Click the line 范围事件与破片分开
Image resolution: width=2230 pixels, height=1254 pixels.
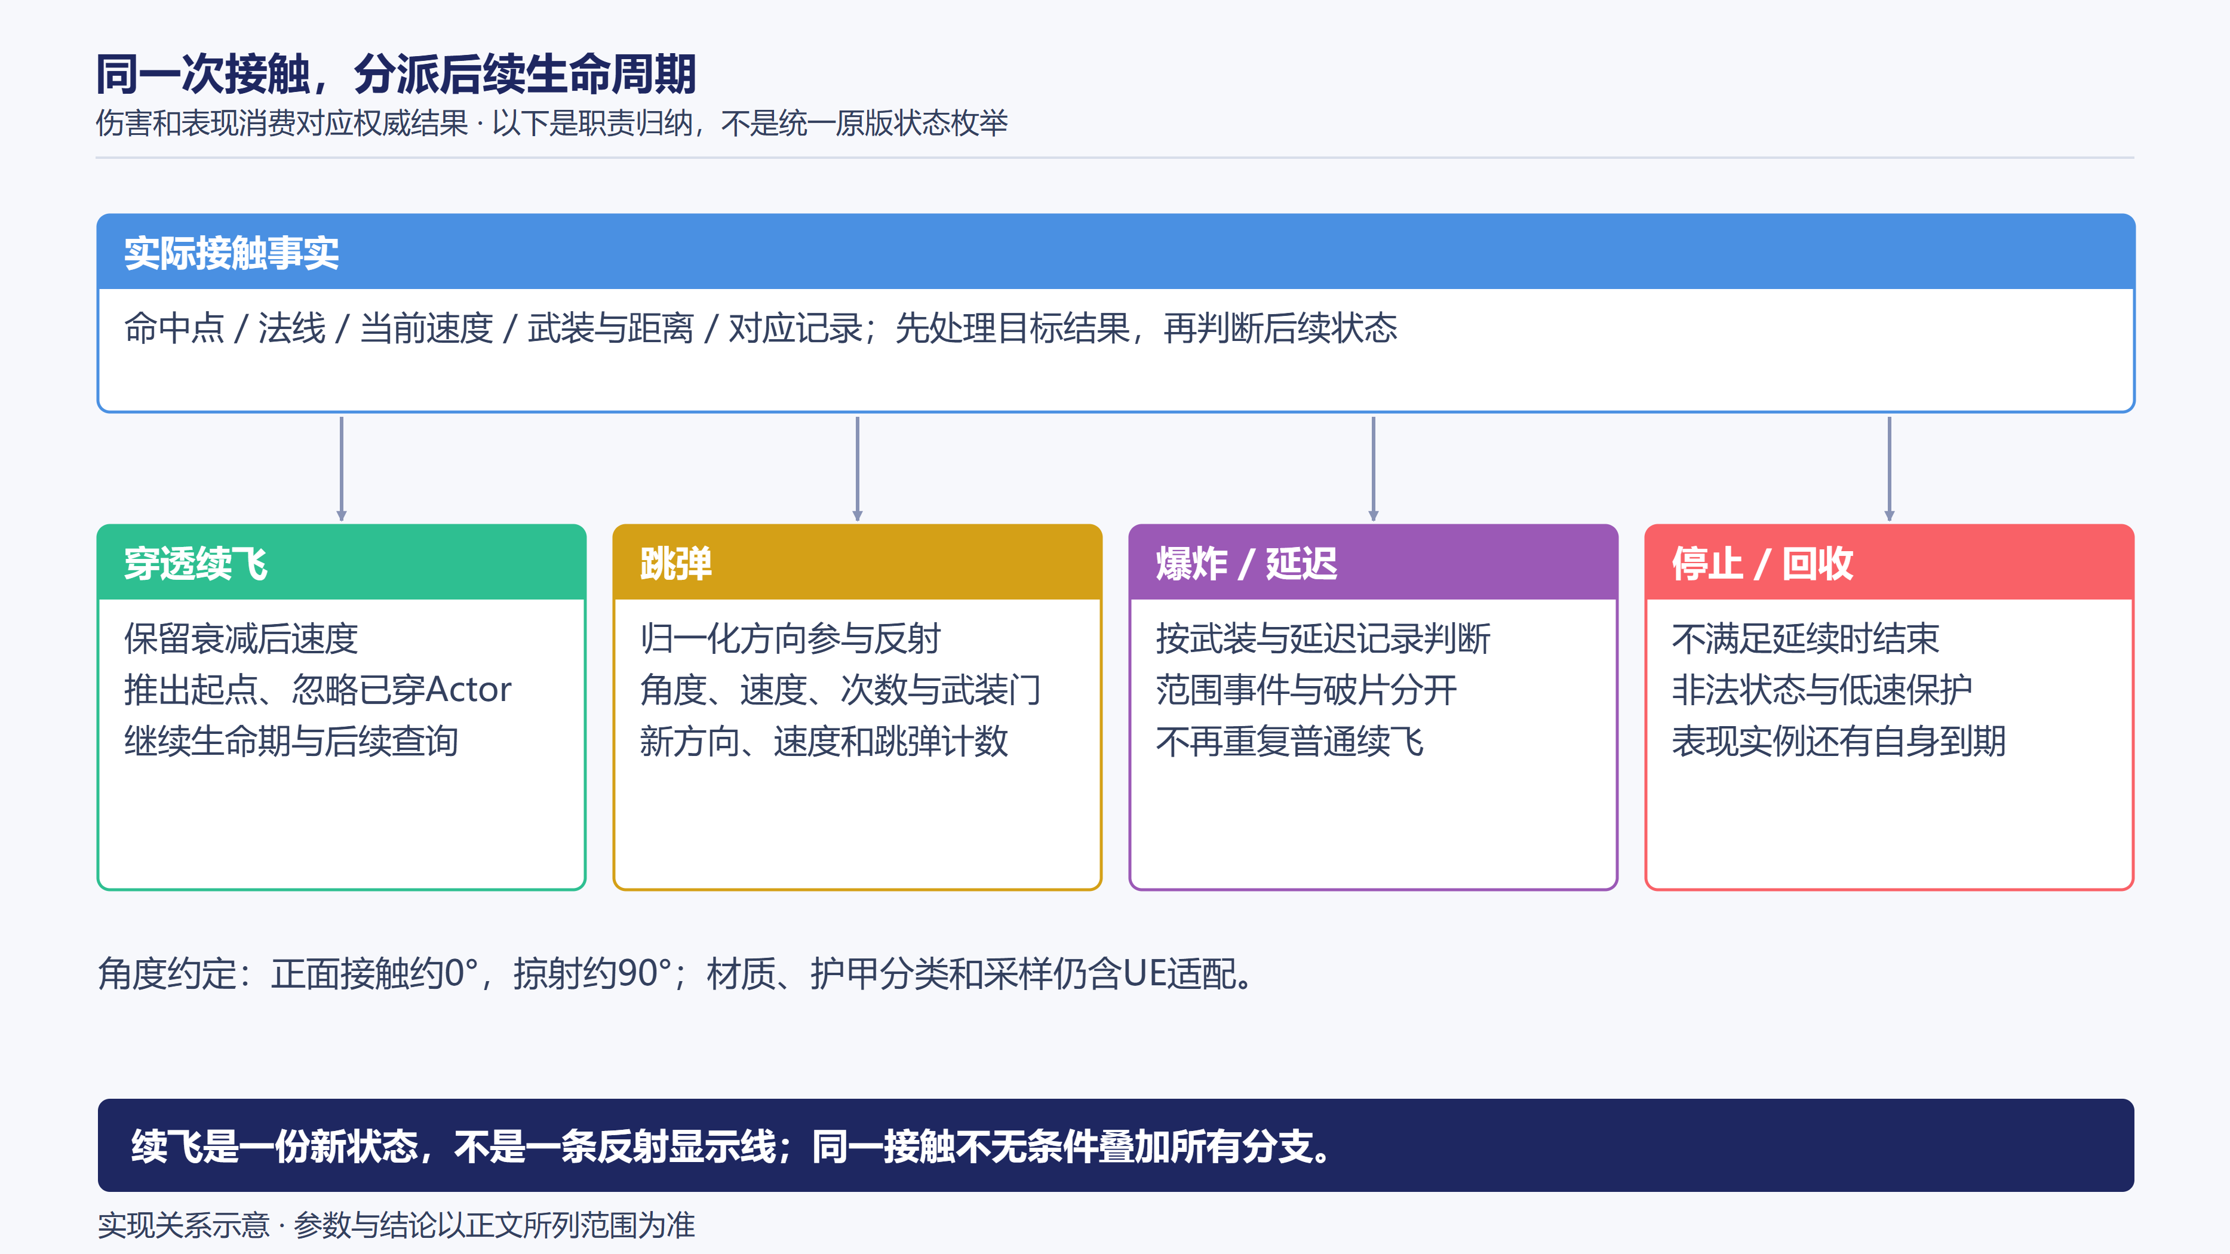click(x=1306, y=690)
